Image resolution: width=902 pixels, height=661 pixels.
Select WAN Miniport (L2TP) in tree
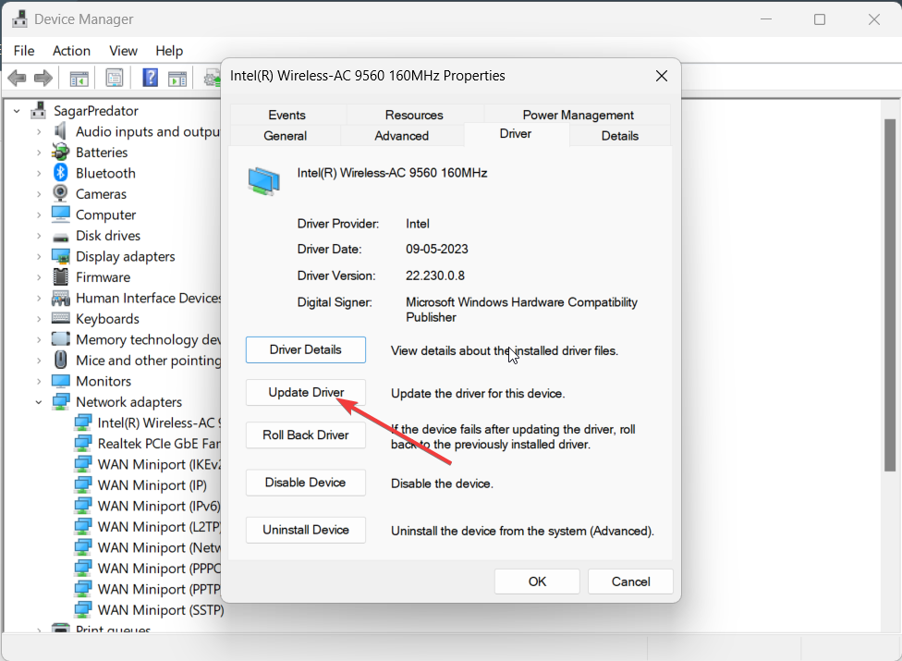pos(159,526)
